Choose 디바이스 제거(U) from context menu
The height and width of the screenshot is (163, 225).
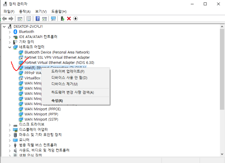(76, 84)
